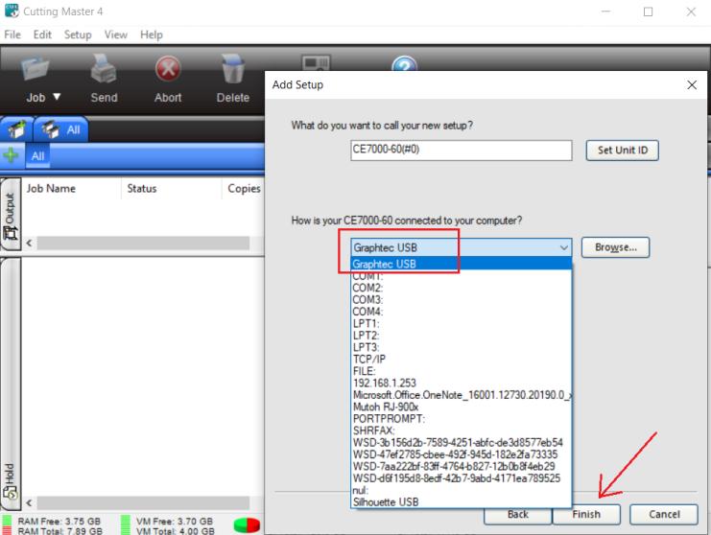Select COM3: port option
This screenshot has height=535, width=711.
point(462,299)
